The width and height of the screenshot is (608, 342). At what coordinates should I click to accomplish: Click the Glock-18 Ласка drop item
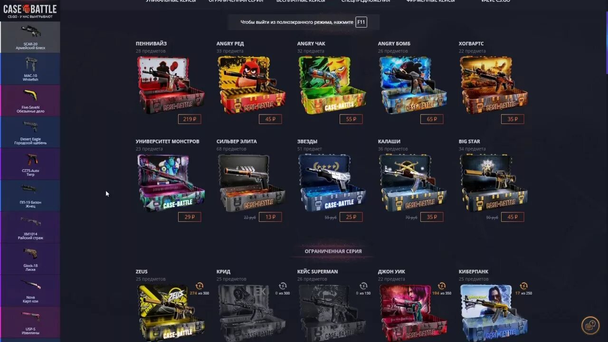(30, 259)
